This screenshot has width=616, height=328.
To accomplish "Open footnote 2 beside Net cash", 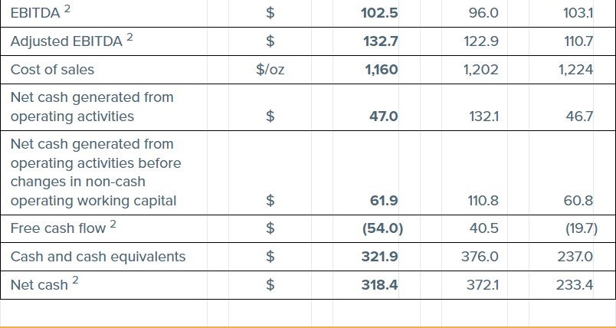I will 75,280.
